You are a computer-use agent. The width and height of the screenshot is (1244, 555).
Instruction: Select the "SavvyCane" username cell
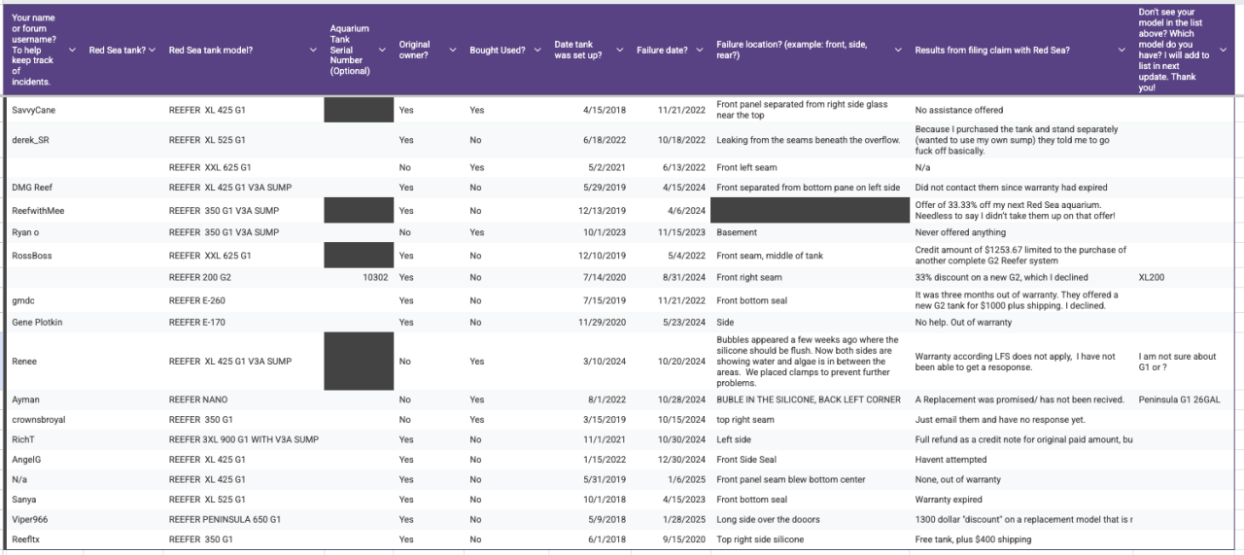[x=44, y=110]
